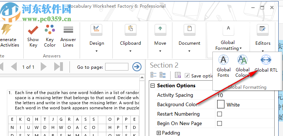Image resolution: width=283 pixels, height=136 pixels.
Task: Expand the Move dropdown arrow
Action: (160, 51)
